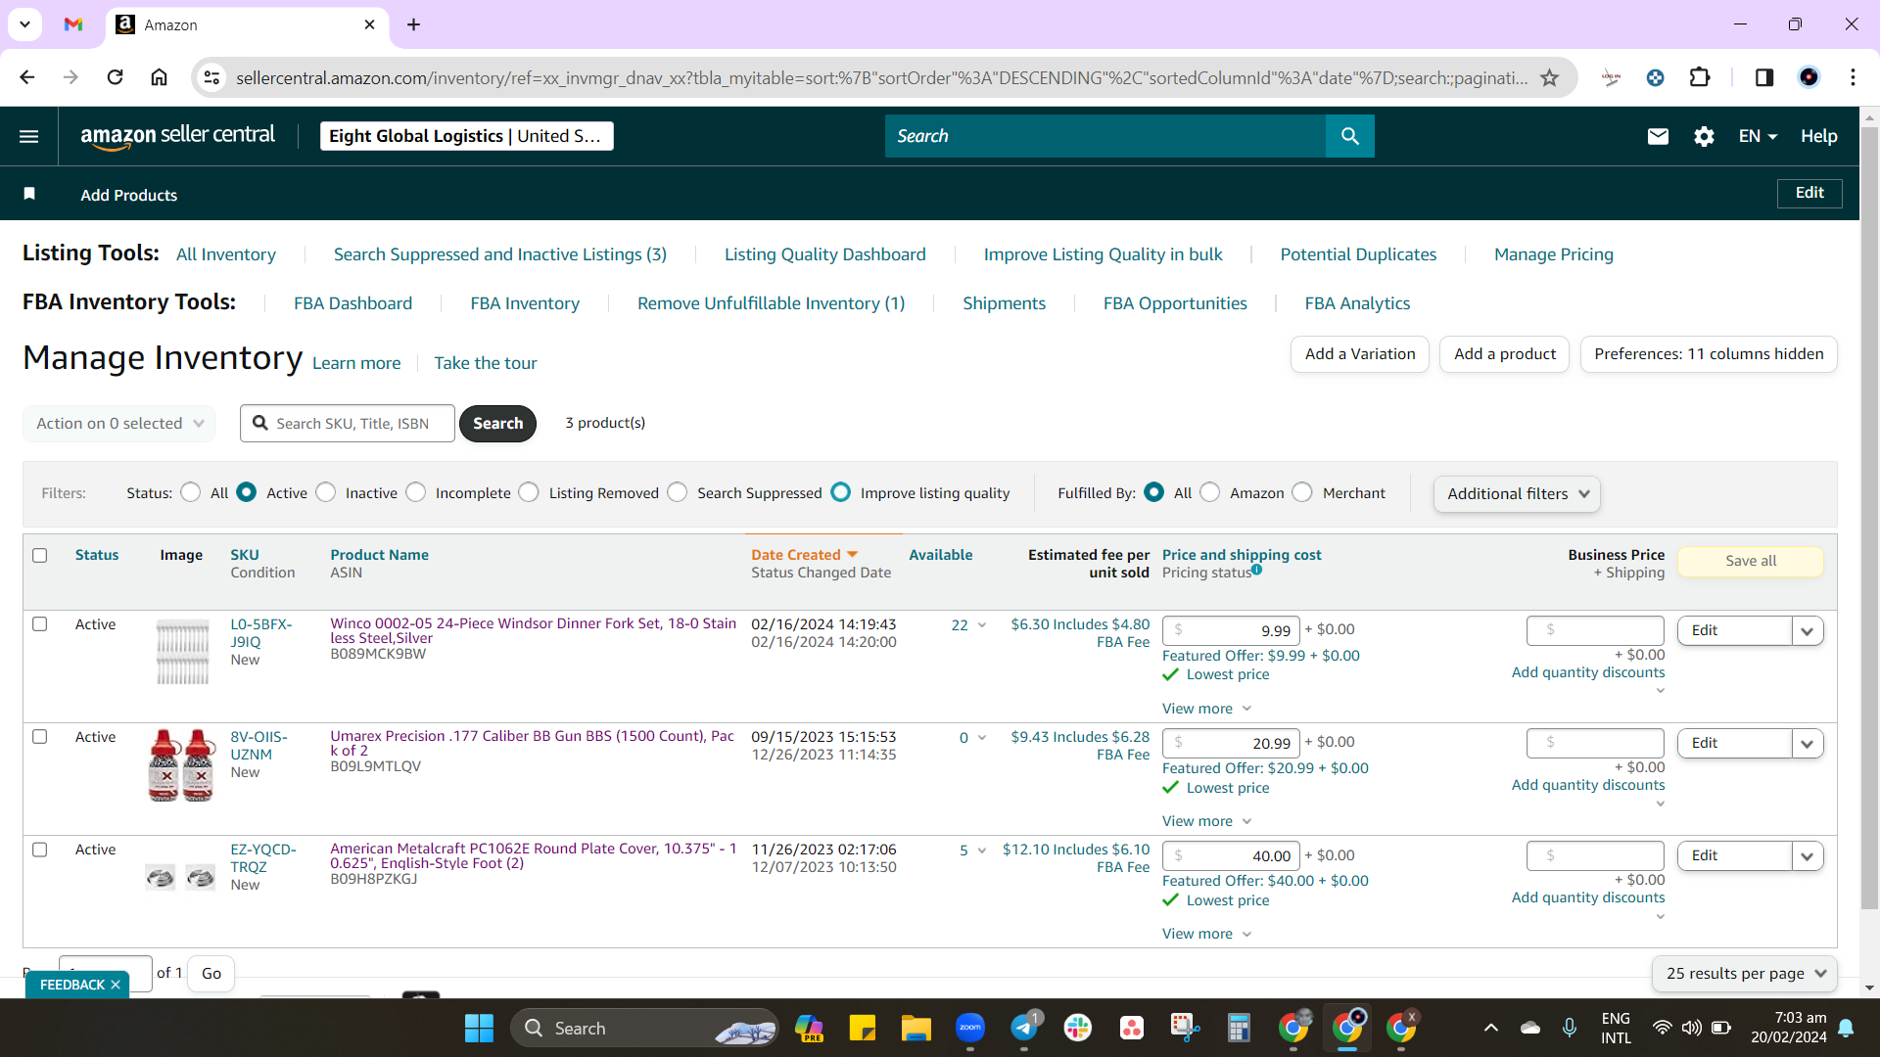Open Windows Start menu

point(479,1028)
